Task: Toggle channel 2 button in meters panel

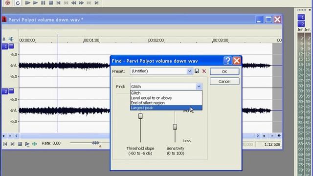Action: [301, 24]
